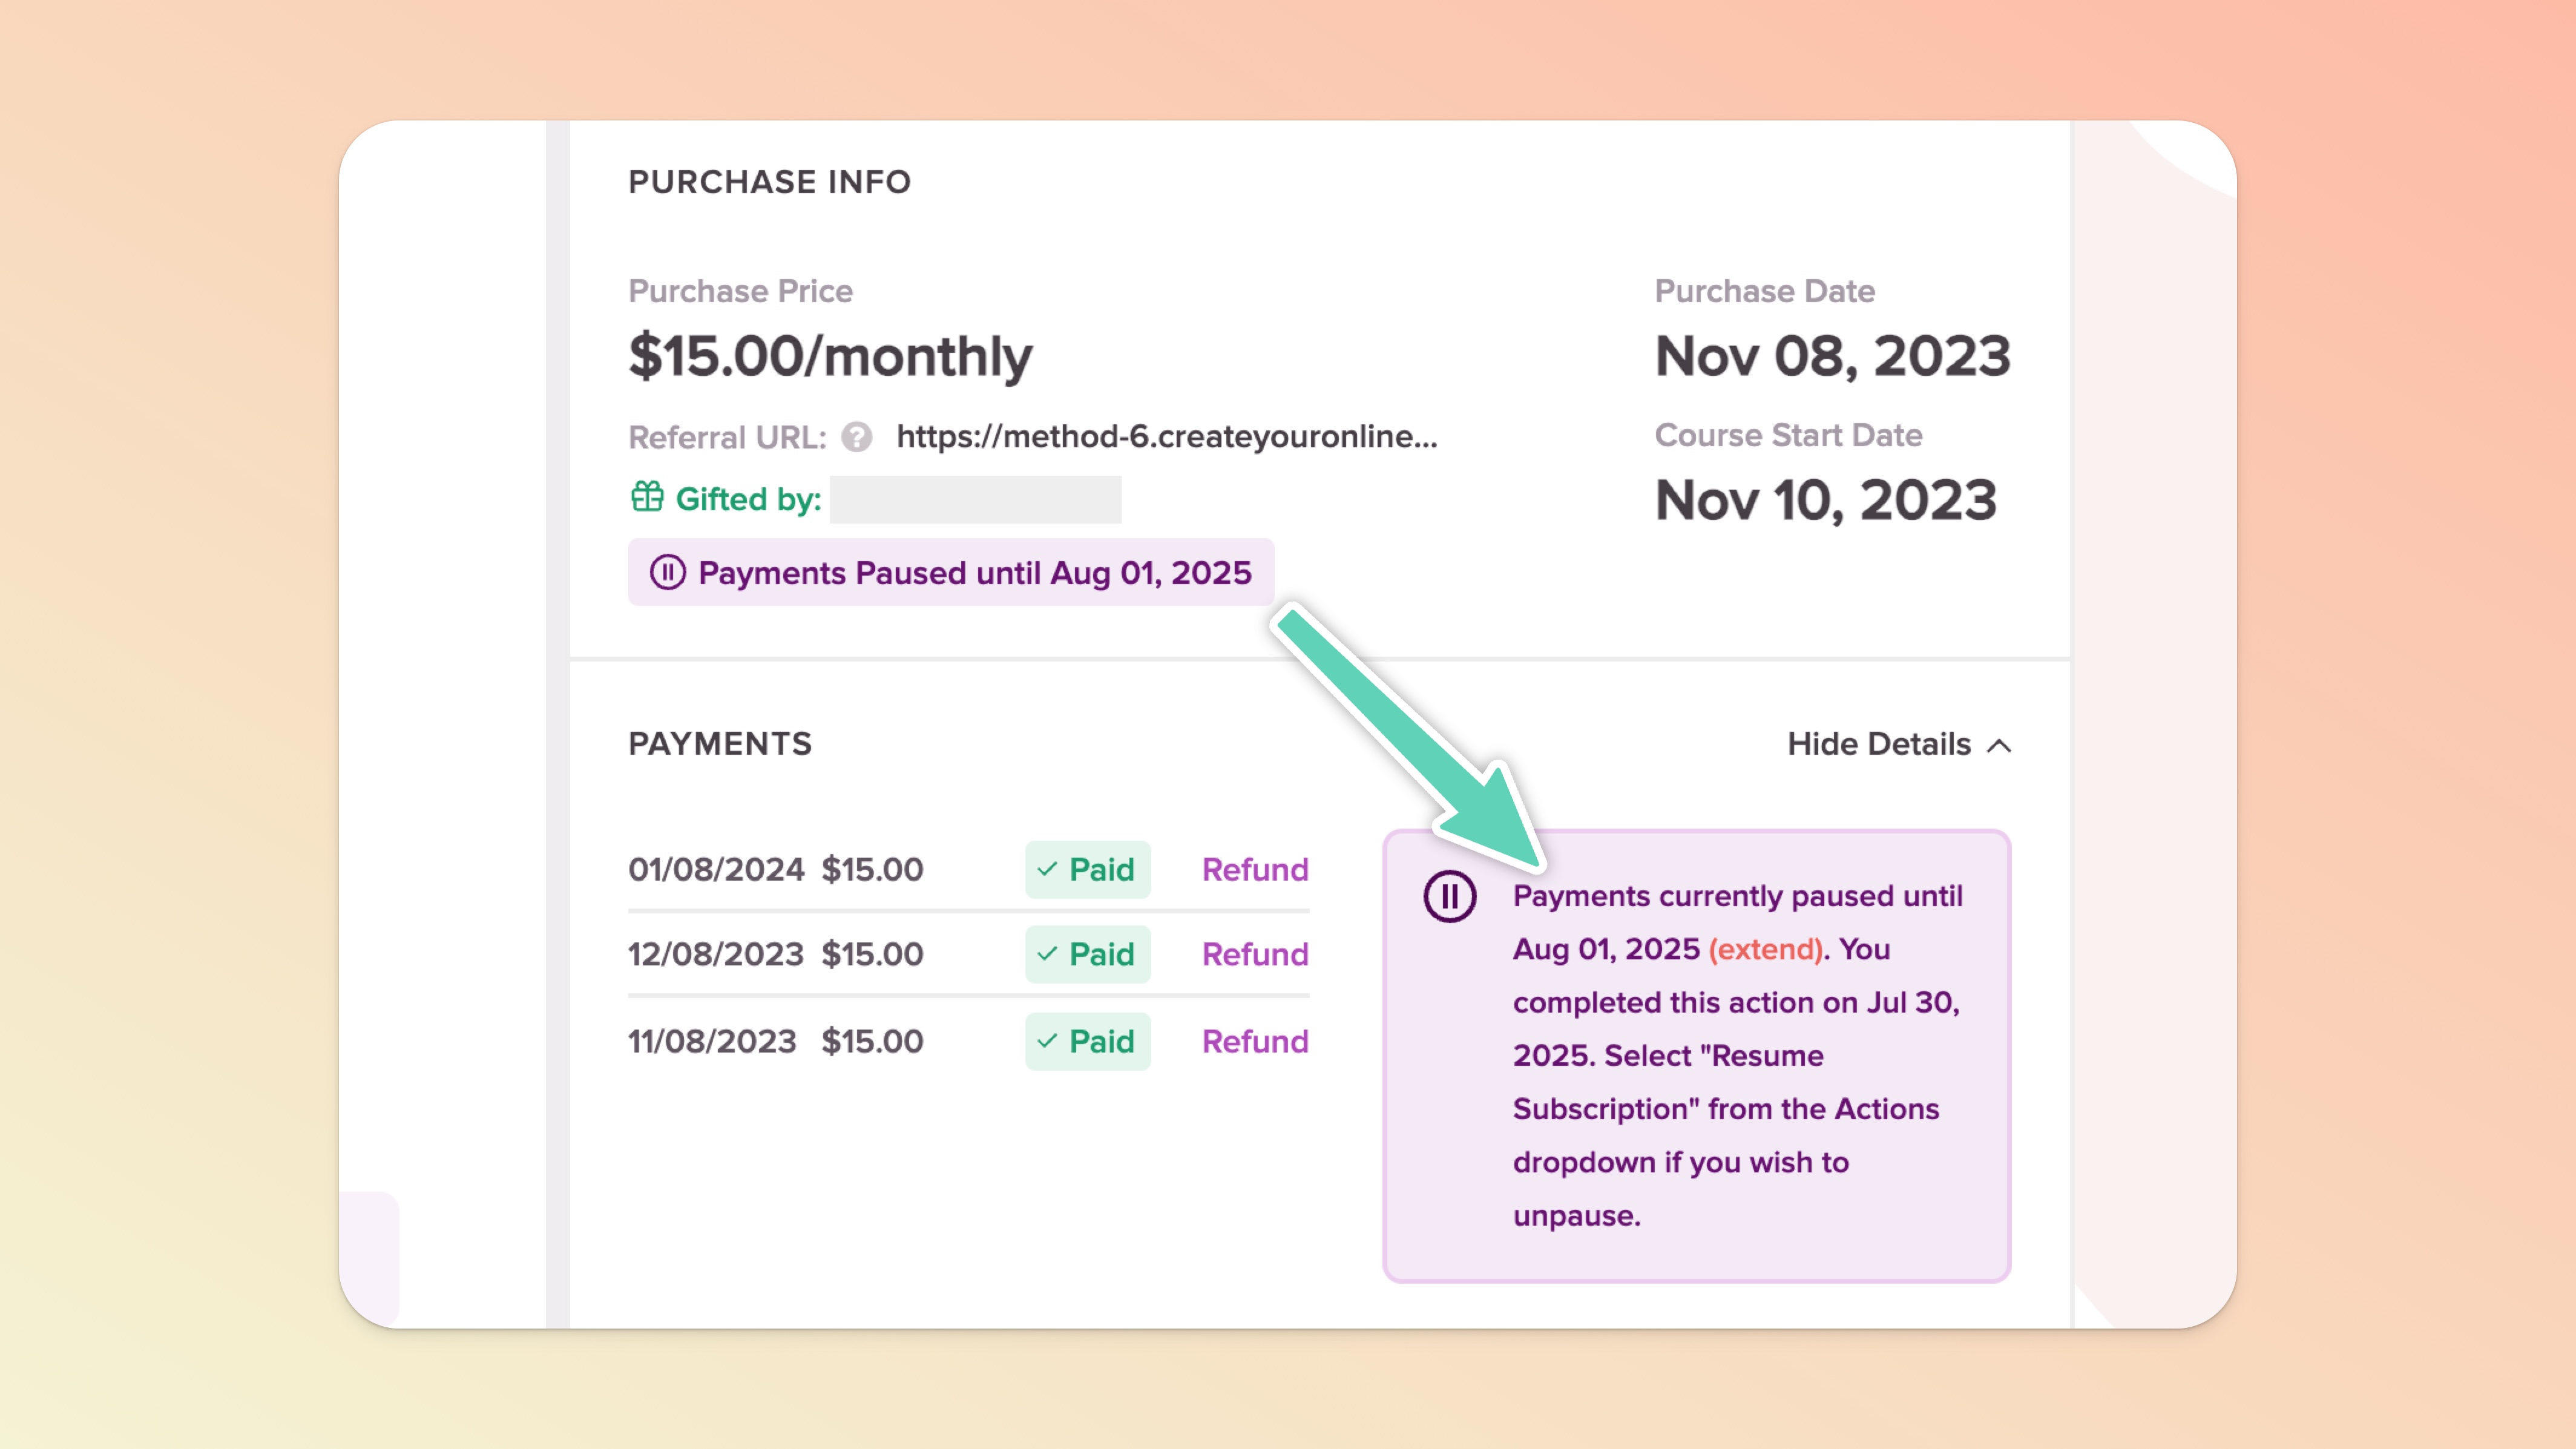Open the truncated referral URL
The width and height of the screenshot is (2576, 1449).
(1166, 436)
